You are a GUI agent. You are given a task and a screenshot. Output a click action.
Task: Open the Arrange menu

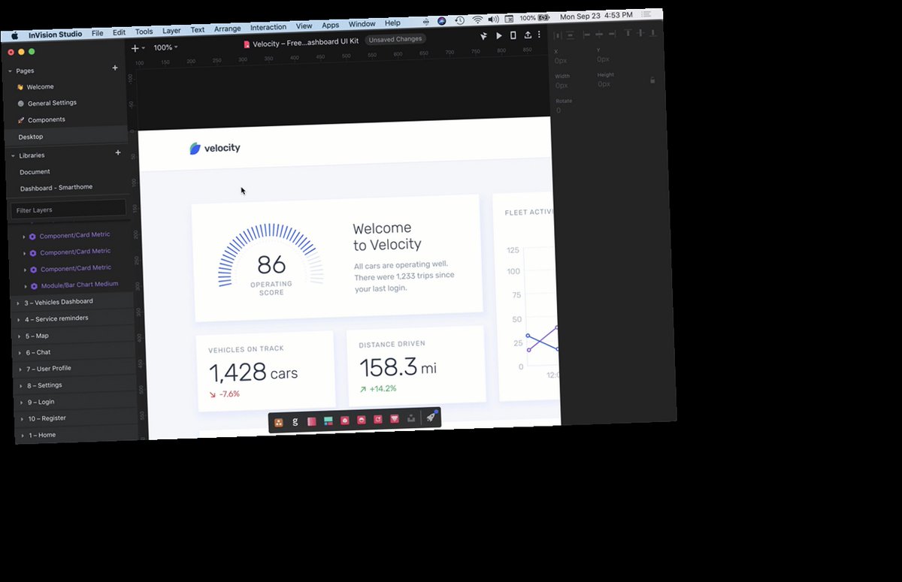click(227, 29)
